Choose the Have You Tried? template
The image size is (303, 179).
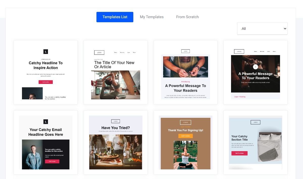(116, 142)
